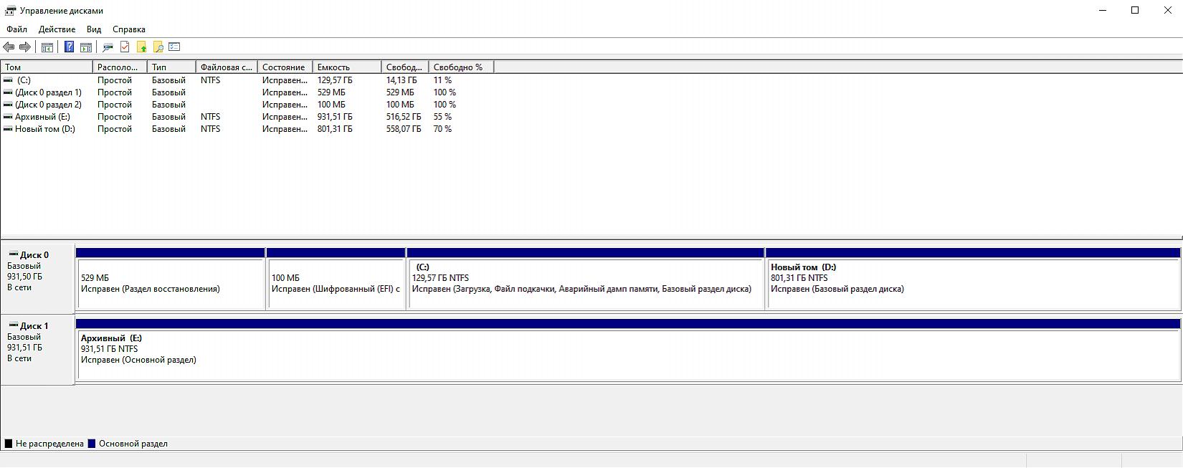Screen dimensions: 1183x468
Task: Click the back arrow toolbar icon
Action: (9, 47)
